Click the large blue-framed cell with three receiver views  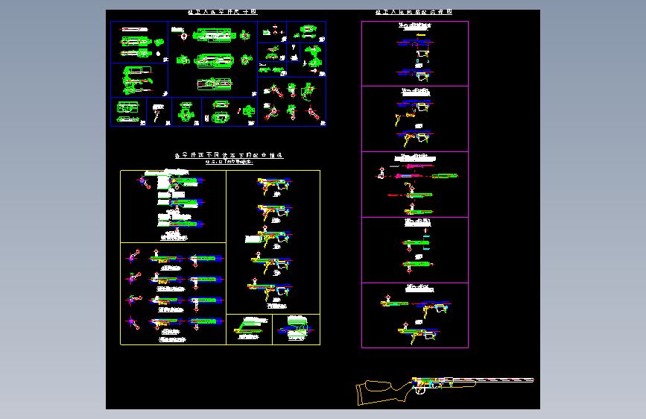coord(212,60)
